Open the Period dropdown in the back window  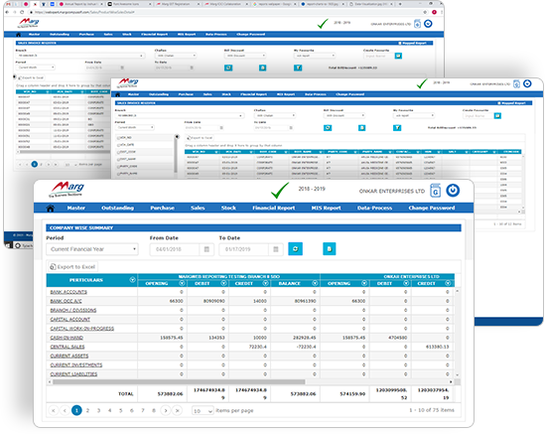pos(36,68)
